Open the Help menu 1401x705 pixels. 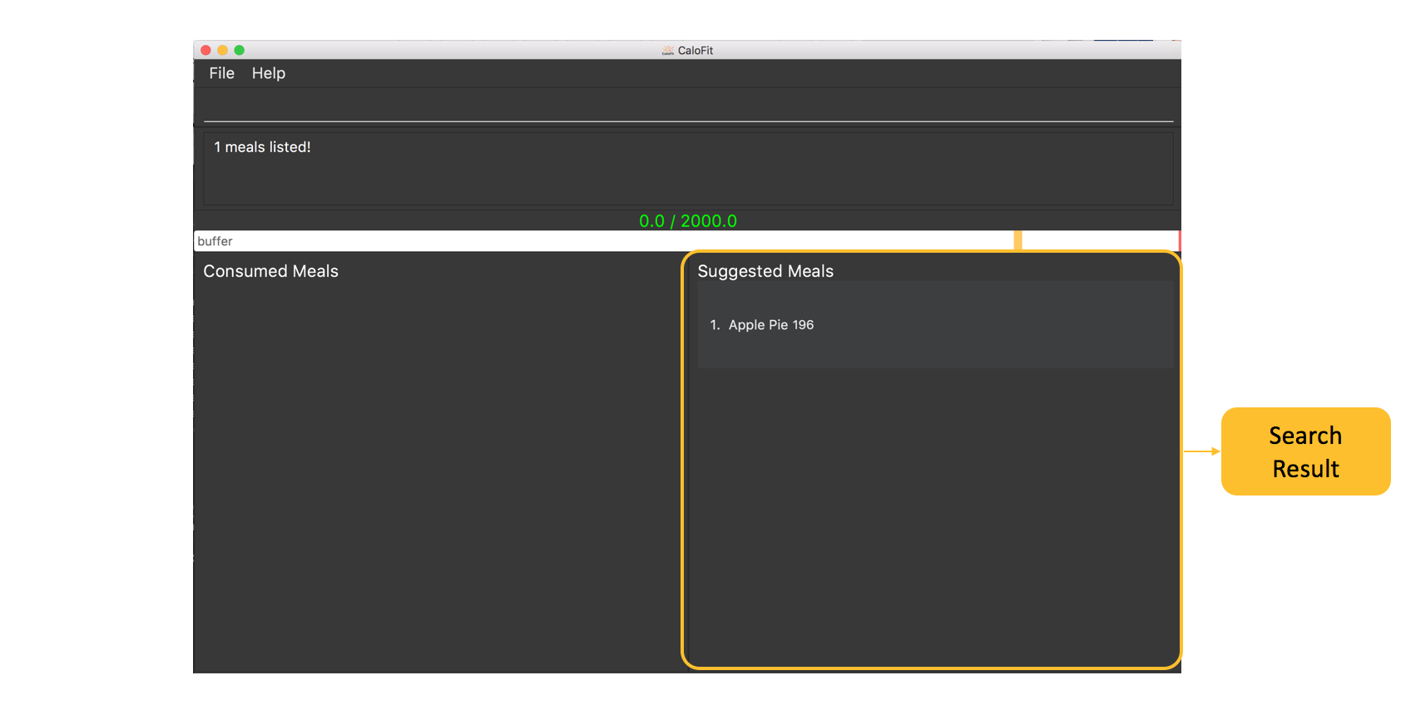point(269,73)
